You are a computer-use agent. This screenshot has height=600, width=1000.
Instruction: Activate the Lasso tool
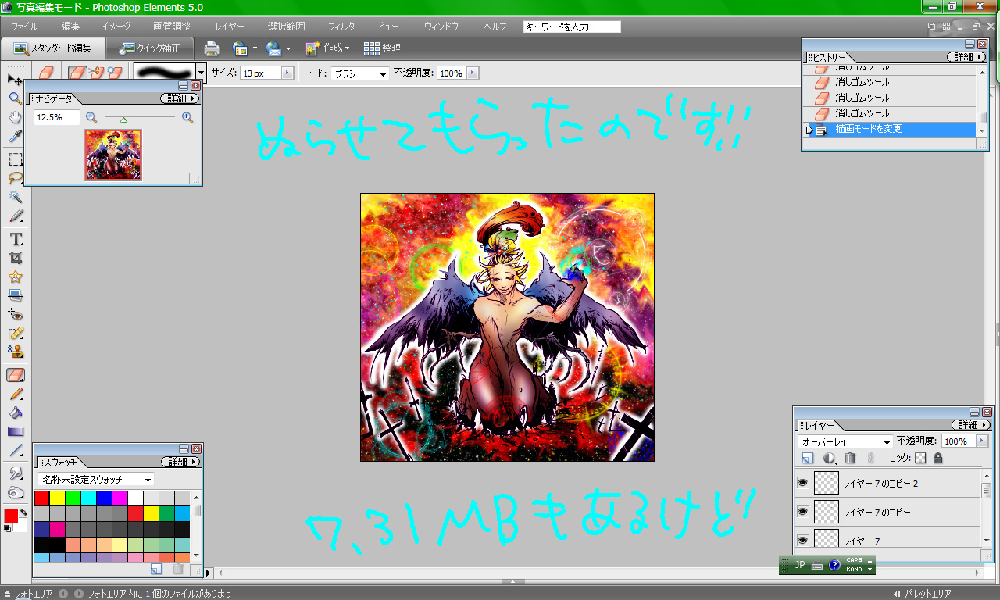pyautogui.click(x=15, y=178)
